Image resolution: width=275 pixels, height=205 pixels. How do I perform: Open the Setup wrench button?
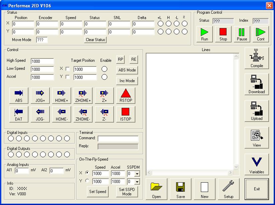[x=229, y=189]
